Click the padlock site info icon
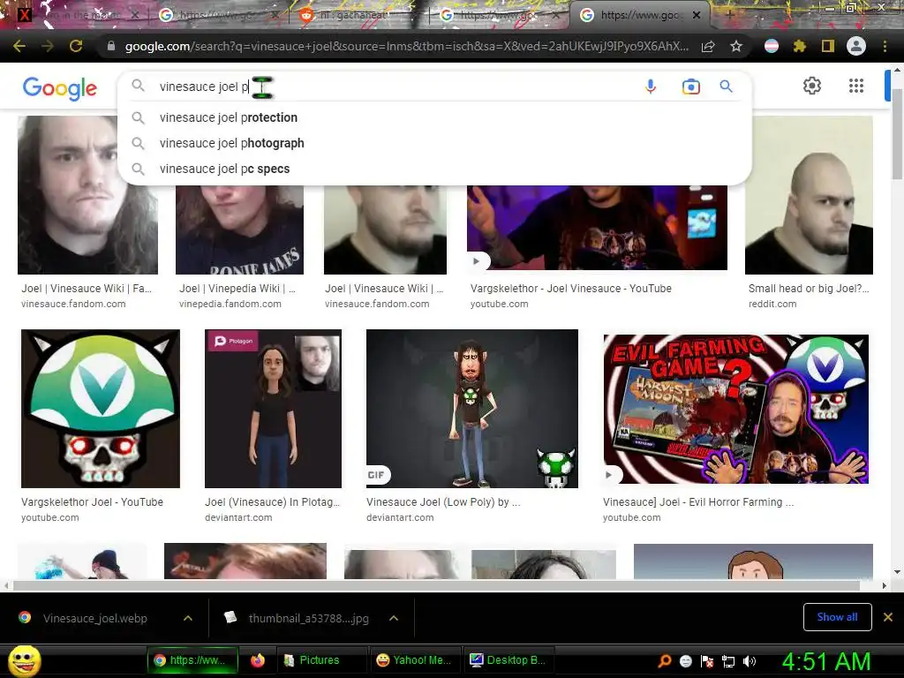 tap(111, 46)
